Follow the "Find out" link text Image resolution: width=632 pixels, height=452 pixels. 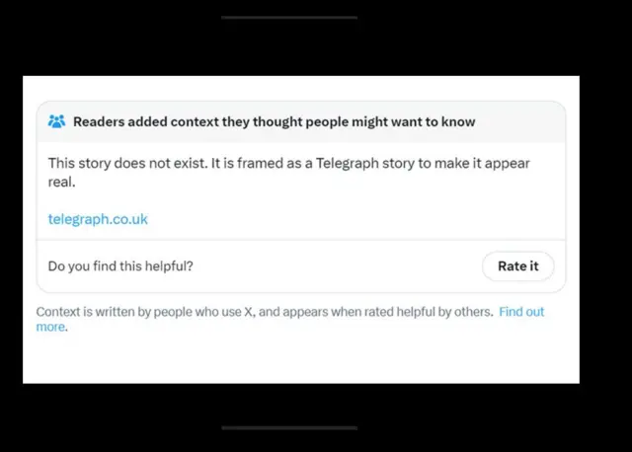click(x=521, y=312)
